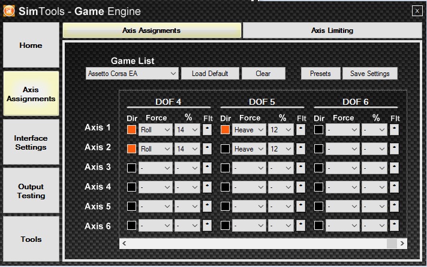Open Axis 2 DOF 4 percent dropdown
This screenshot has height=267, width=427.
(x=187, y=148)
